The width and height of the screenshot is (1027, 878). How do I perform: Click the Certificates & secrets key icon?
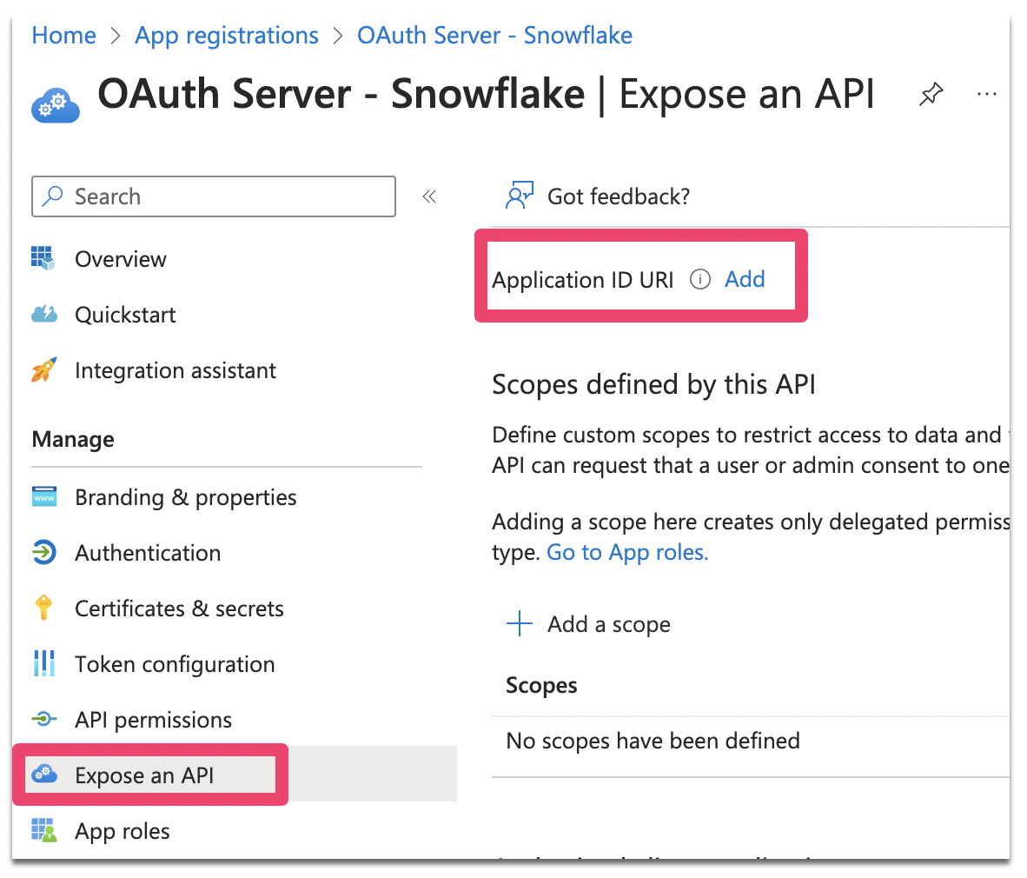tap(43, 608)
